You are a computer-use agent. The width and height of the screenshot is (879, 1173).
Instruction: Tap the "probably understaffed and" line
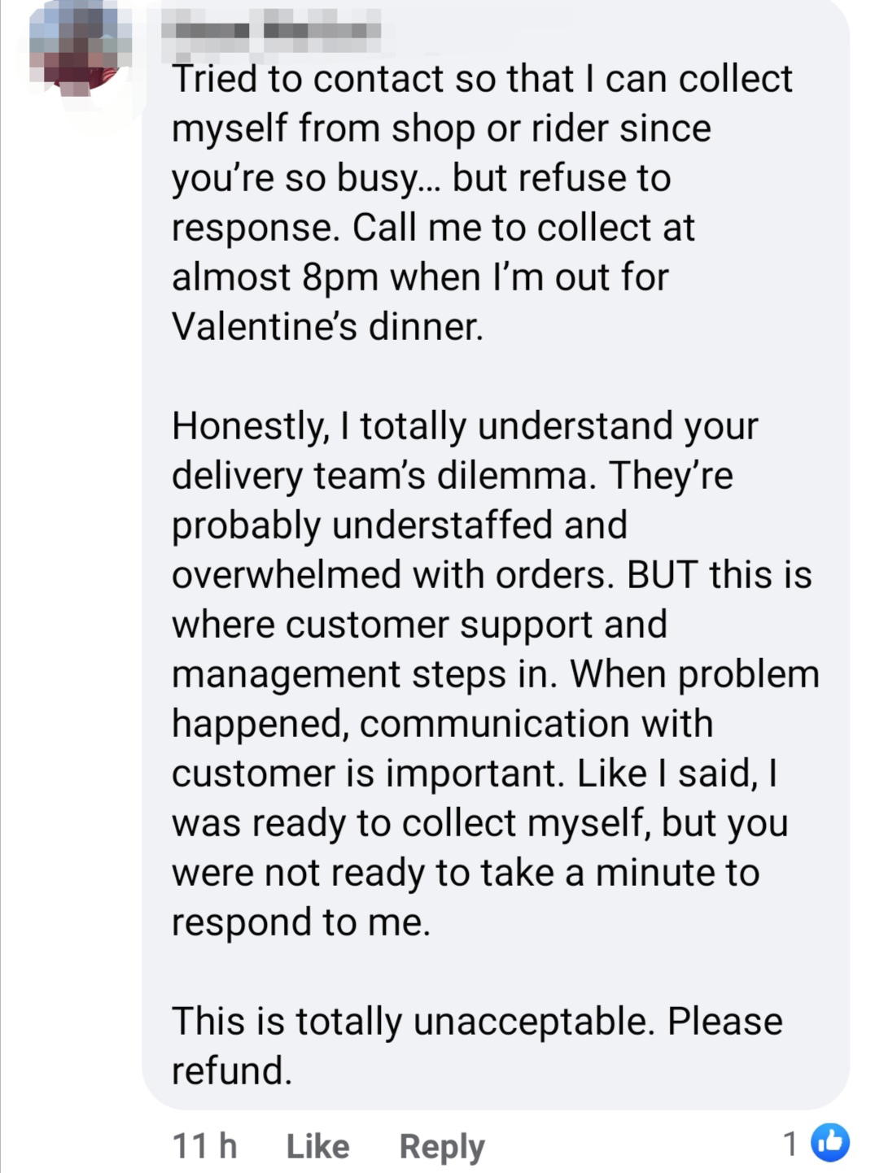point(400,525)
